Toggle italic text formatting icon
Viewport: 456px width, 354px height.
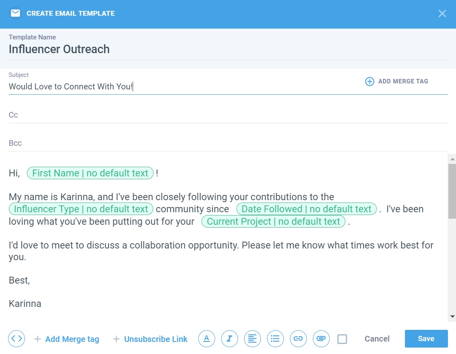point(230,339)
